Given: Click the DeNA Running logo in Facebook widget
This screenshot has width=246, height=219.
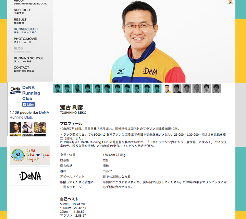Looking at the screenshot, I should pos(15,90).
